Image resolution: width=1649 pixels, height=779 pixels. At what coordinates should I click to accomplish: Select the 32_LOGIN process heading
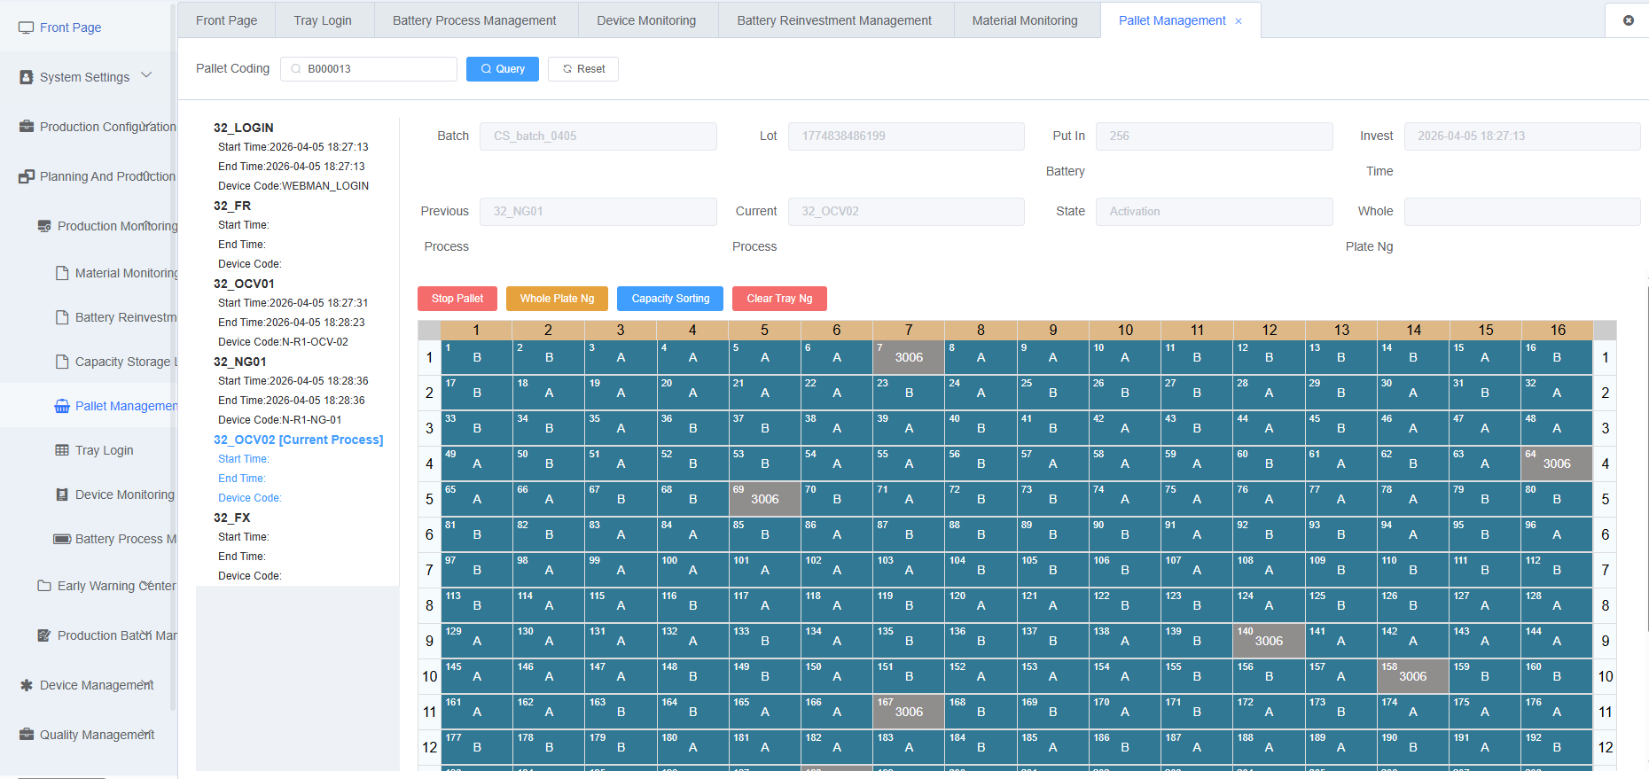[244, 128]
